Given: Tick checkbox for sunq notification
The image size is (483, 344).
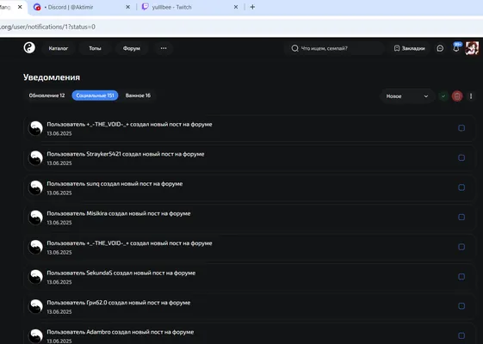Looking at the screenshot, I should [461, 187].
